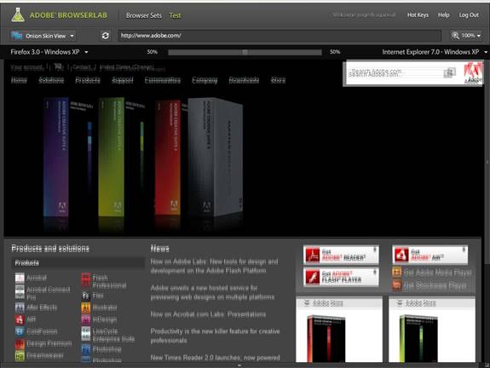Screen dimensions: 490x368
Task: Click the URL address field
Action: pyautogui.click(x=280, y=36)
